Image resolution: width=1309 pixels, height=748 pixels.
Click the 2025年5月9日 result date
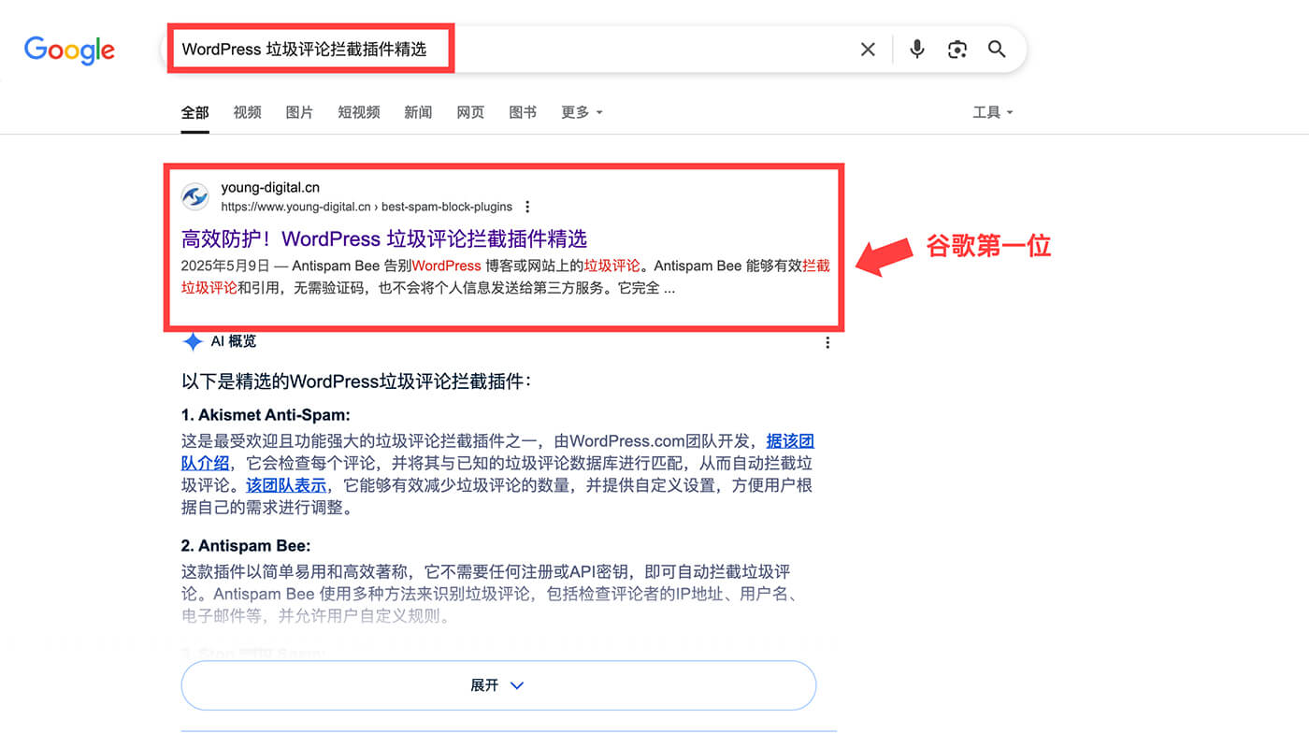pyautogui.click(x=225, y=266)
